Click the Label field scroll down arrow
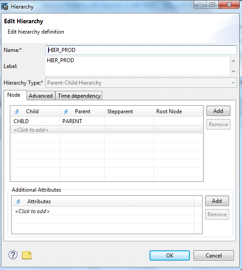Viewport: 242px width, 270px height. pos(233,71)
